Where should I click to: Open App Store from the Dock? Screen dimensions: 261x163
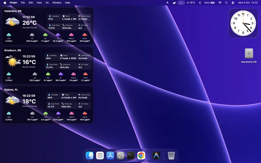point(110,155)
